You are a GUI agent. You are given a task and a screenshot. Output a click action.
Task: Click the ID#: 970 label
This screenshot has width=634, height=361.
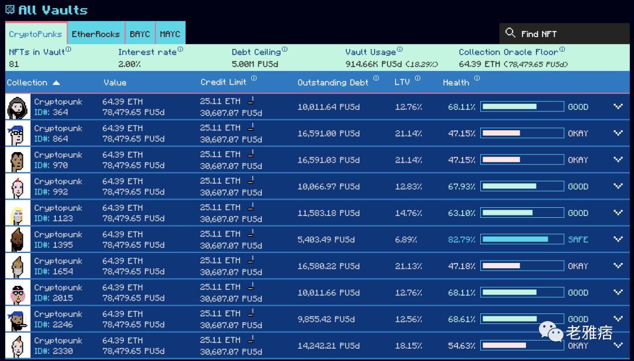[x=51, y=166]
